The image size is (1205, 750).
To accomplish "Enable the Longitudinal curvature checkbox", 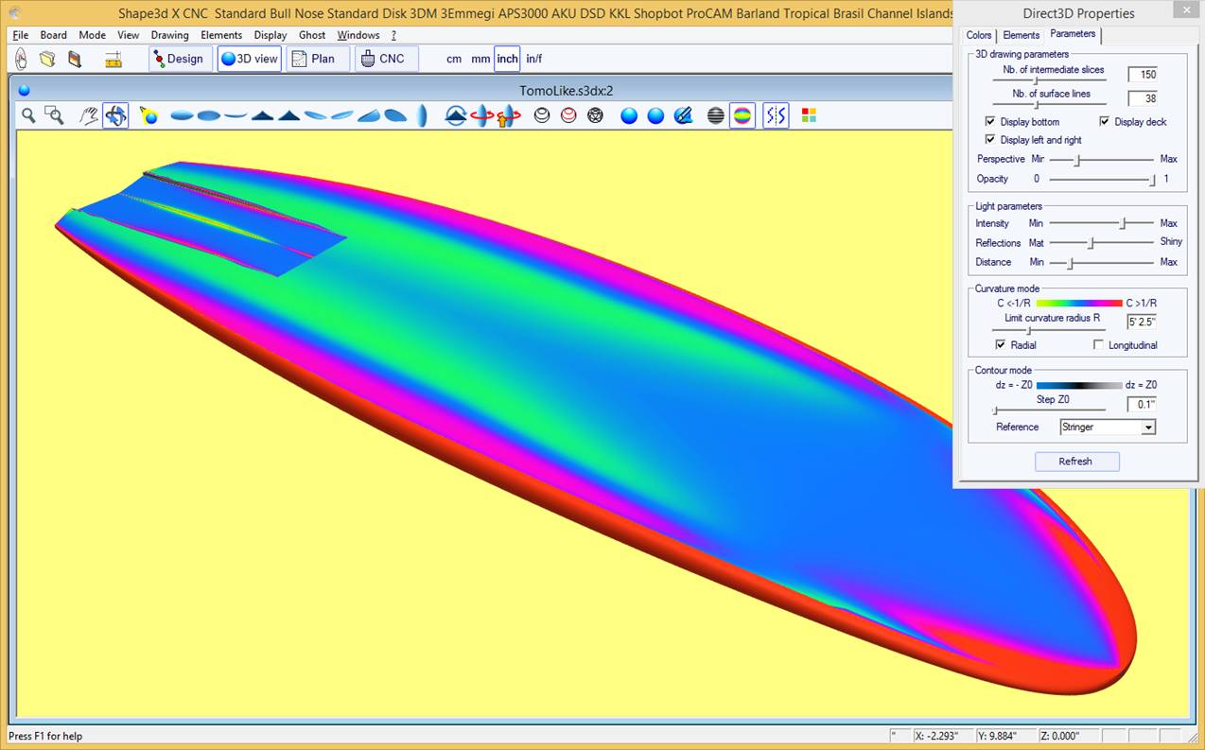I will [1098, 345].
